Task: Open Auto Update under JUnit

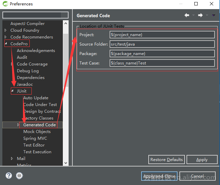Action: [36, 98]
